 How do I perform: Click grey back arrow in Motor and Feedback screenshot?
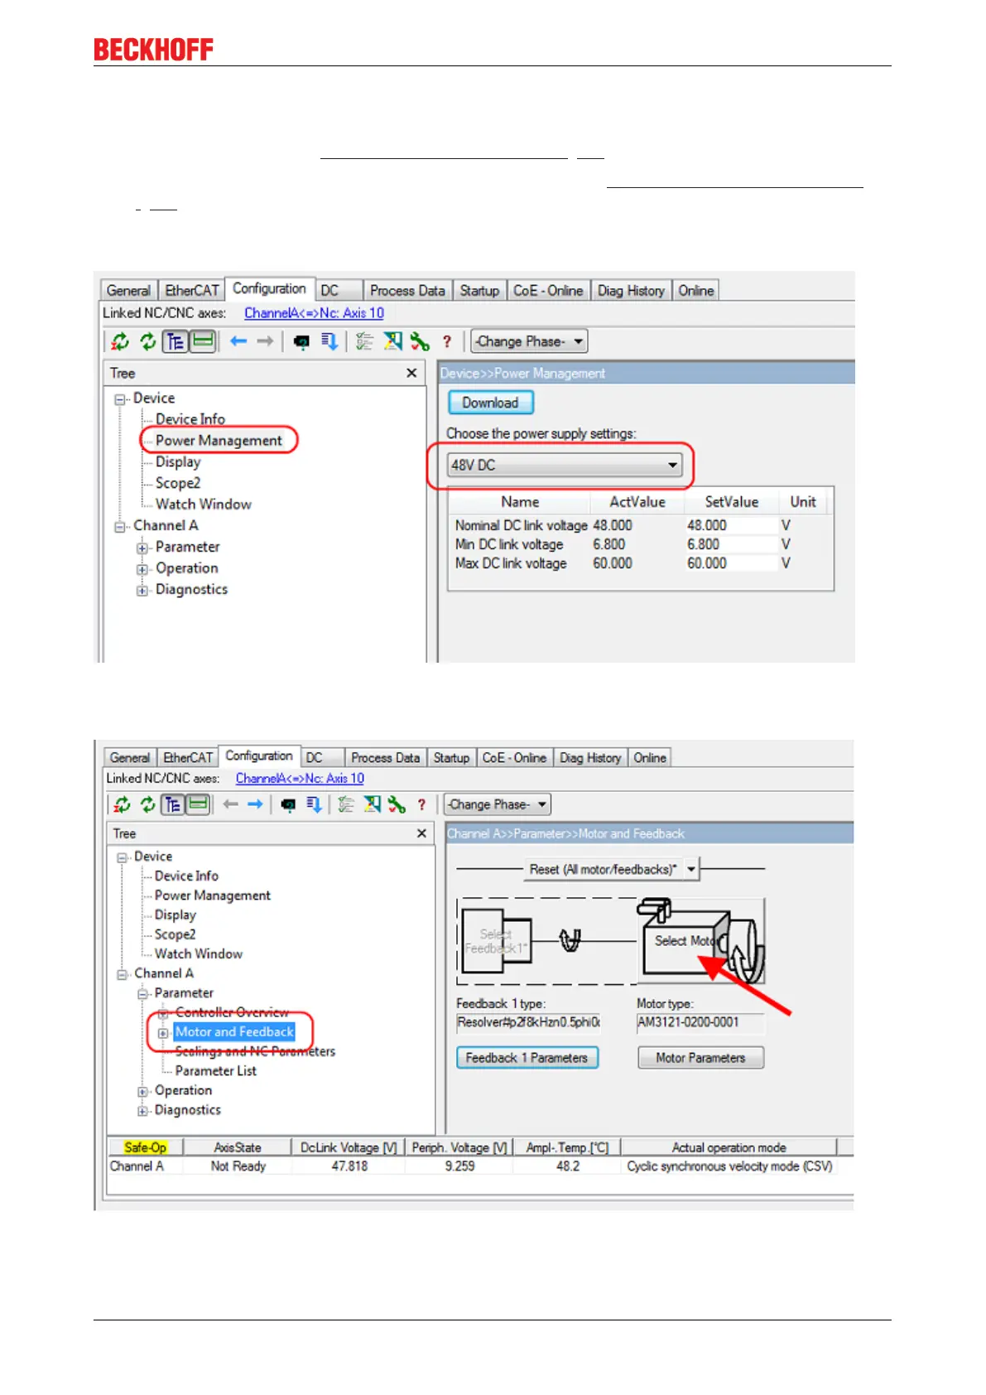click(x=231, y=804)
